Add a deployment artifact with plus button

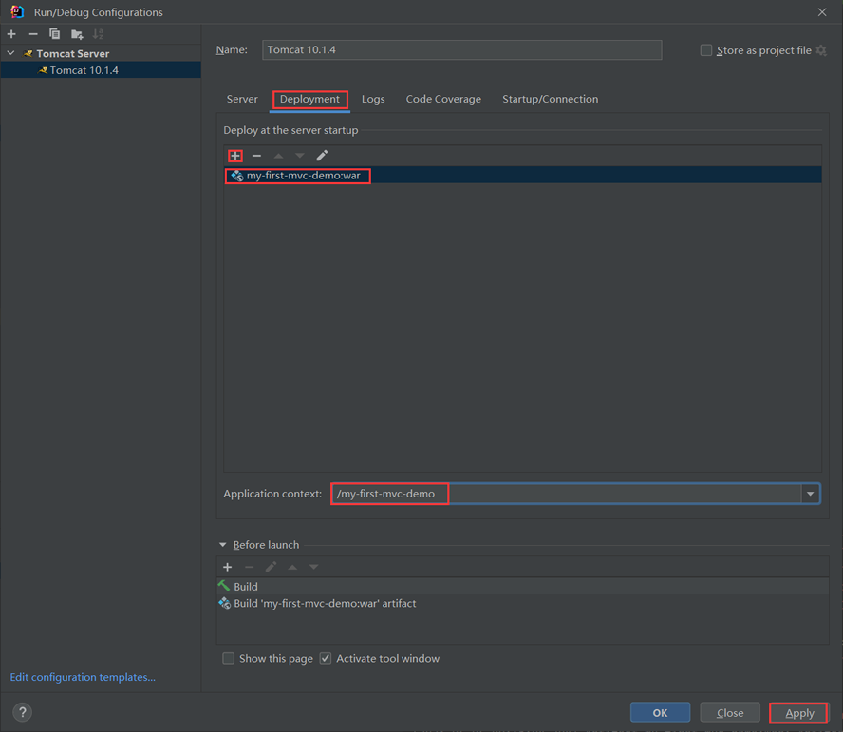tap(235, 156)
